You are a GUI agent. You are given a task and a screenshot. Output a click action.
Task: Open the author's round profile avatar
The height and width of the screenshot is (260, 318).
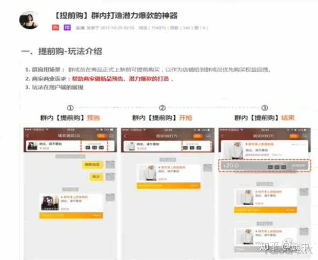pyautogui.click(x=29, y=20)
